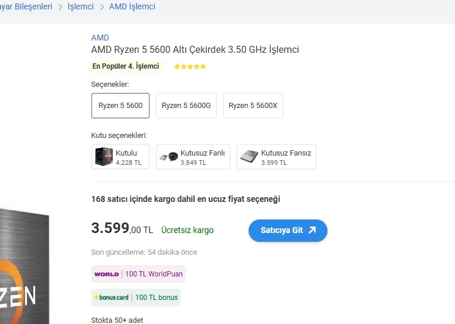Screen dimensions: 455x324
Task: Go to AMD İşlemci breadcrumb
Action: coord(132,6)
